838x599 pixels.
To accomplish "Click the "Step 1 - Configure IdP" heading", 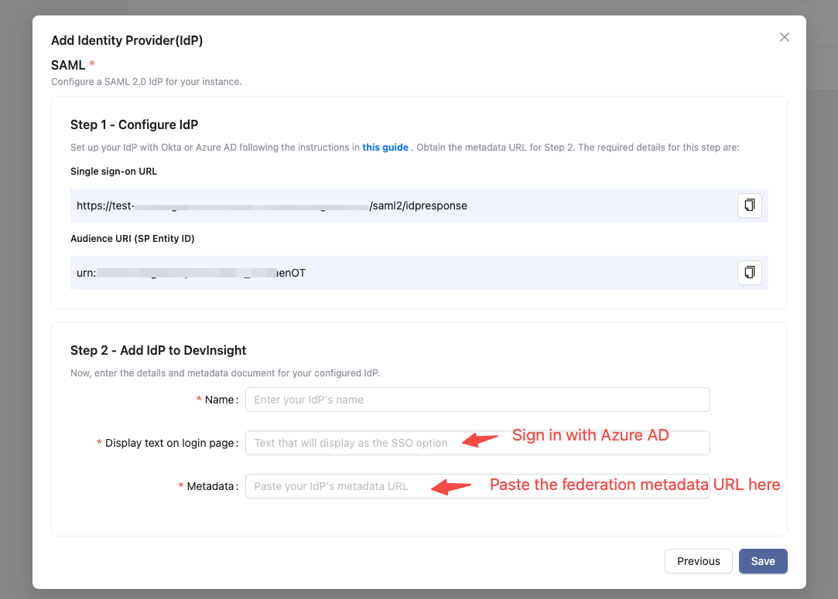I will (139, 124).
